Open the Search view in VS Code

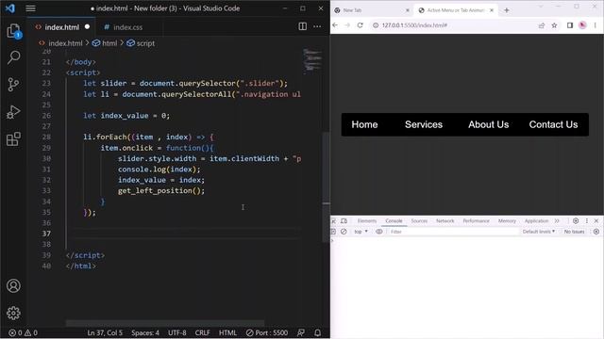13,57
